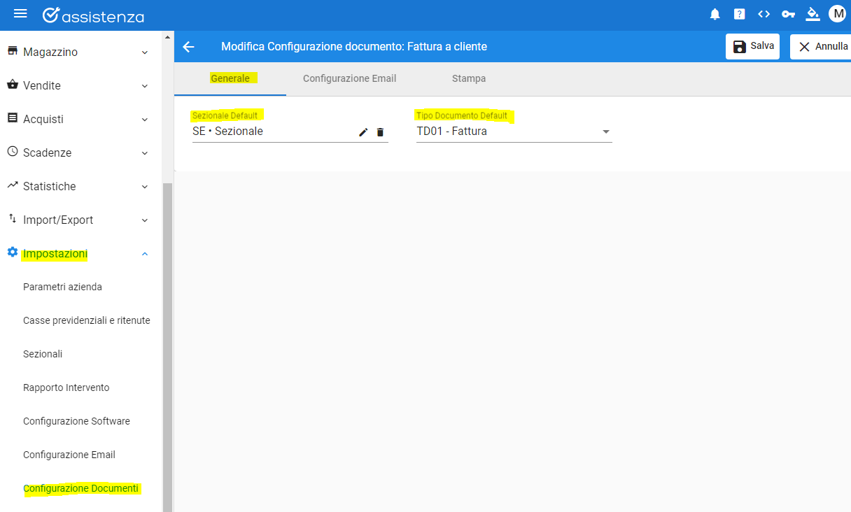Click the Salva button
This screenshot has height=512, width=851.
click(752, 47)
